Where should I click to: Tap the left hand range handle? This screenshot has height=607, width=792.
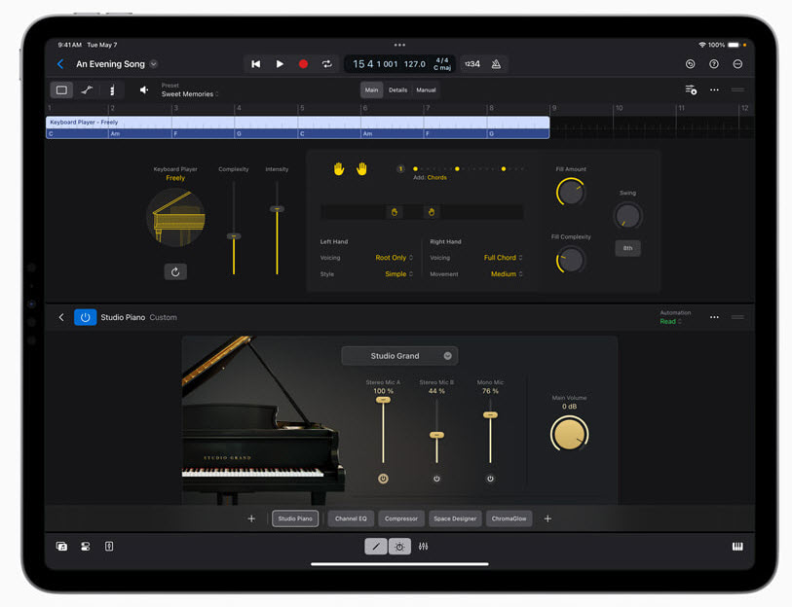[395, 212]
